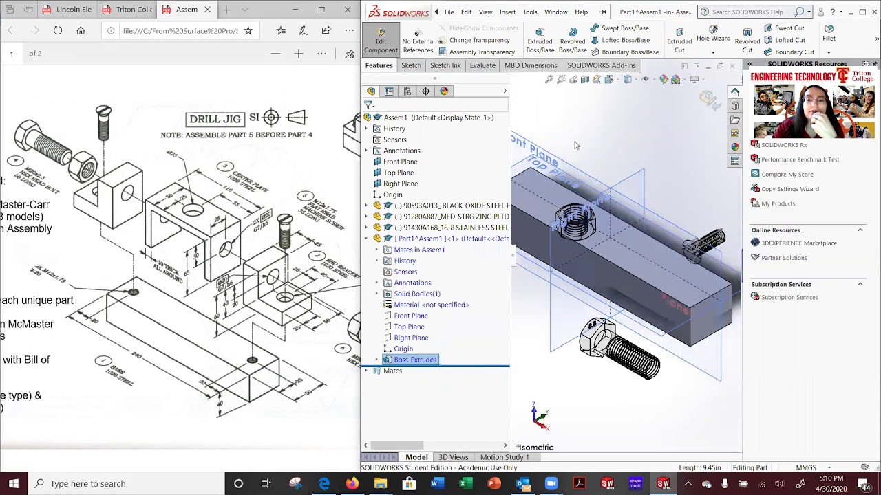Choose Lofted Boss/Base tool
The image size is (881, 495).
619,40
